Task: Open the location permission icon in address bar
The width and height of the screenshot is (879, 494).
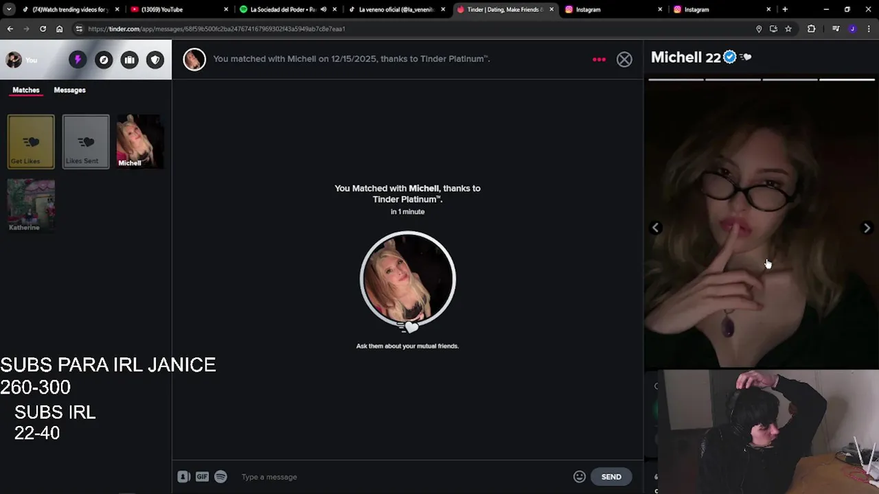Action: click(x=759, y=29)
